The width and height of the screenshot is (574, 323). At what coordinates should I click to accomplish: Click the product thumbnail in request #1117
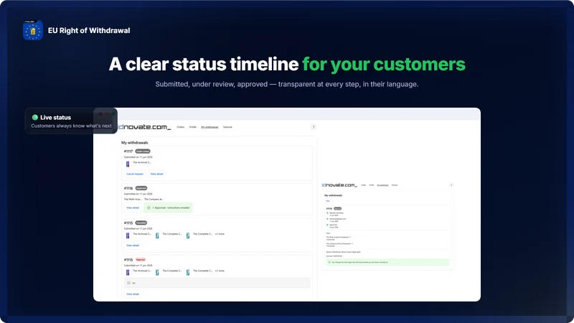128,164
